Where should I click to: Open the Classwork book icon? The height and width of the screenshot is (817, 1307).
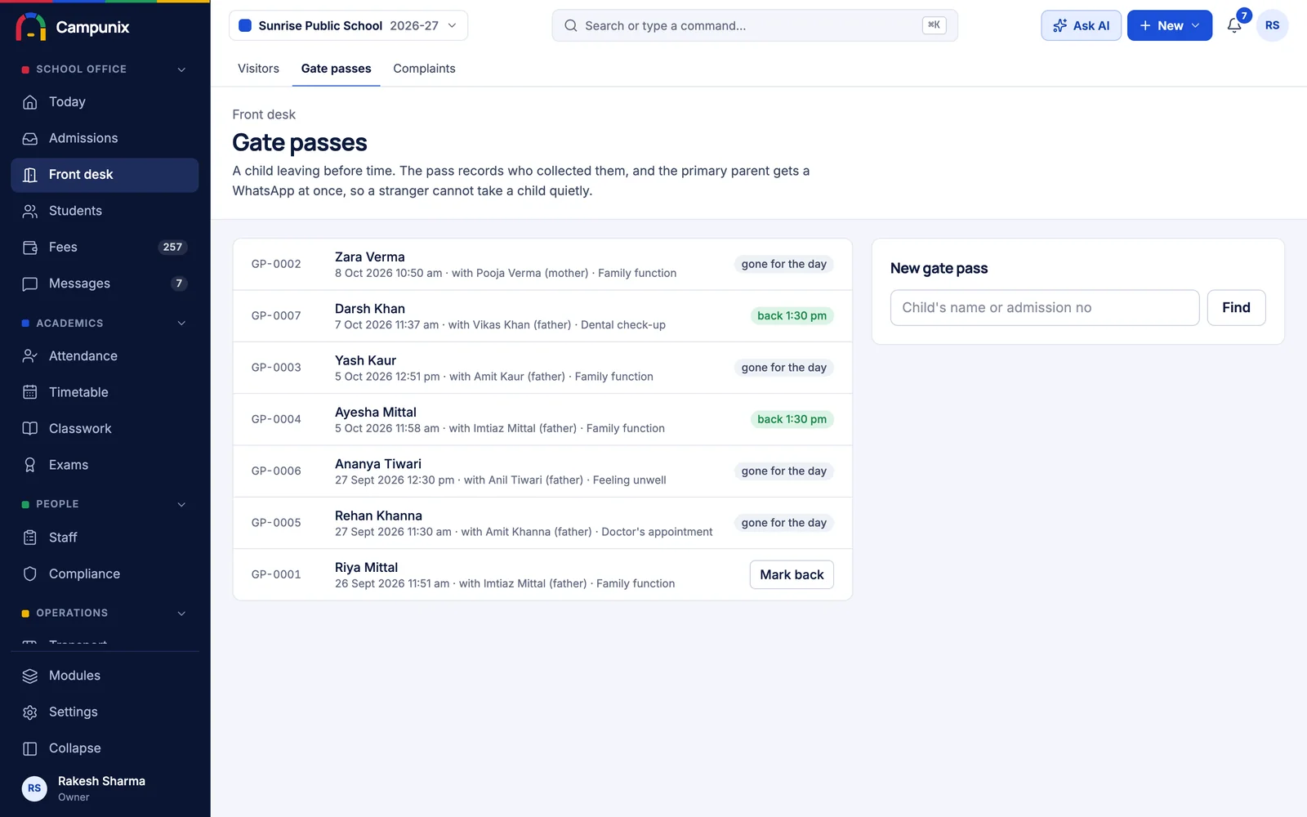30,429
